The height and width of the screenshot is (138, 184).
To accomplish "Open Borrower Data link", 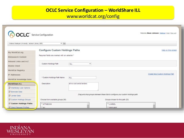I will (x=16, y=92).
